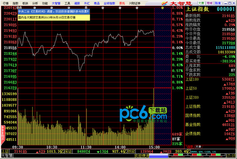Open the 港股 menu
The height and width of the screenshot is (159, 237).
tap(77, 3)
